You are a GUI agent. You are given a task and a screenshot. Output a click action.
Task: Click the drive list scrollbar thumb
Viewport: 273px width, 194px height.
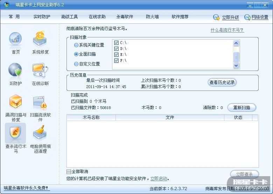pos(236,57)
